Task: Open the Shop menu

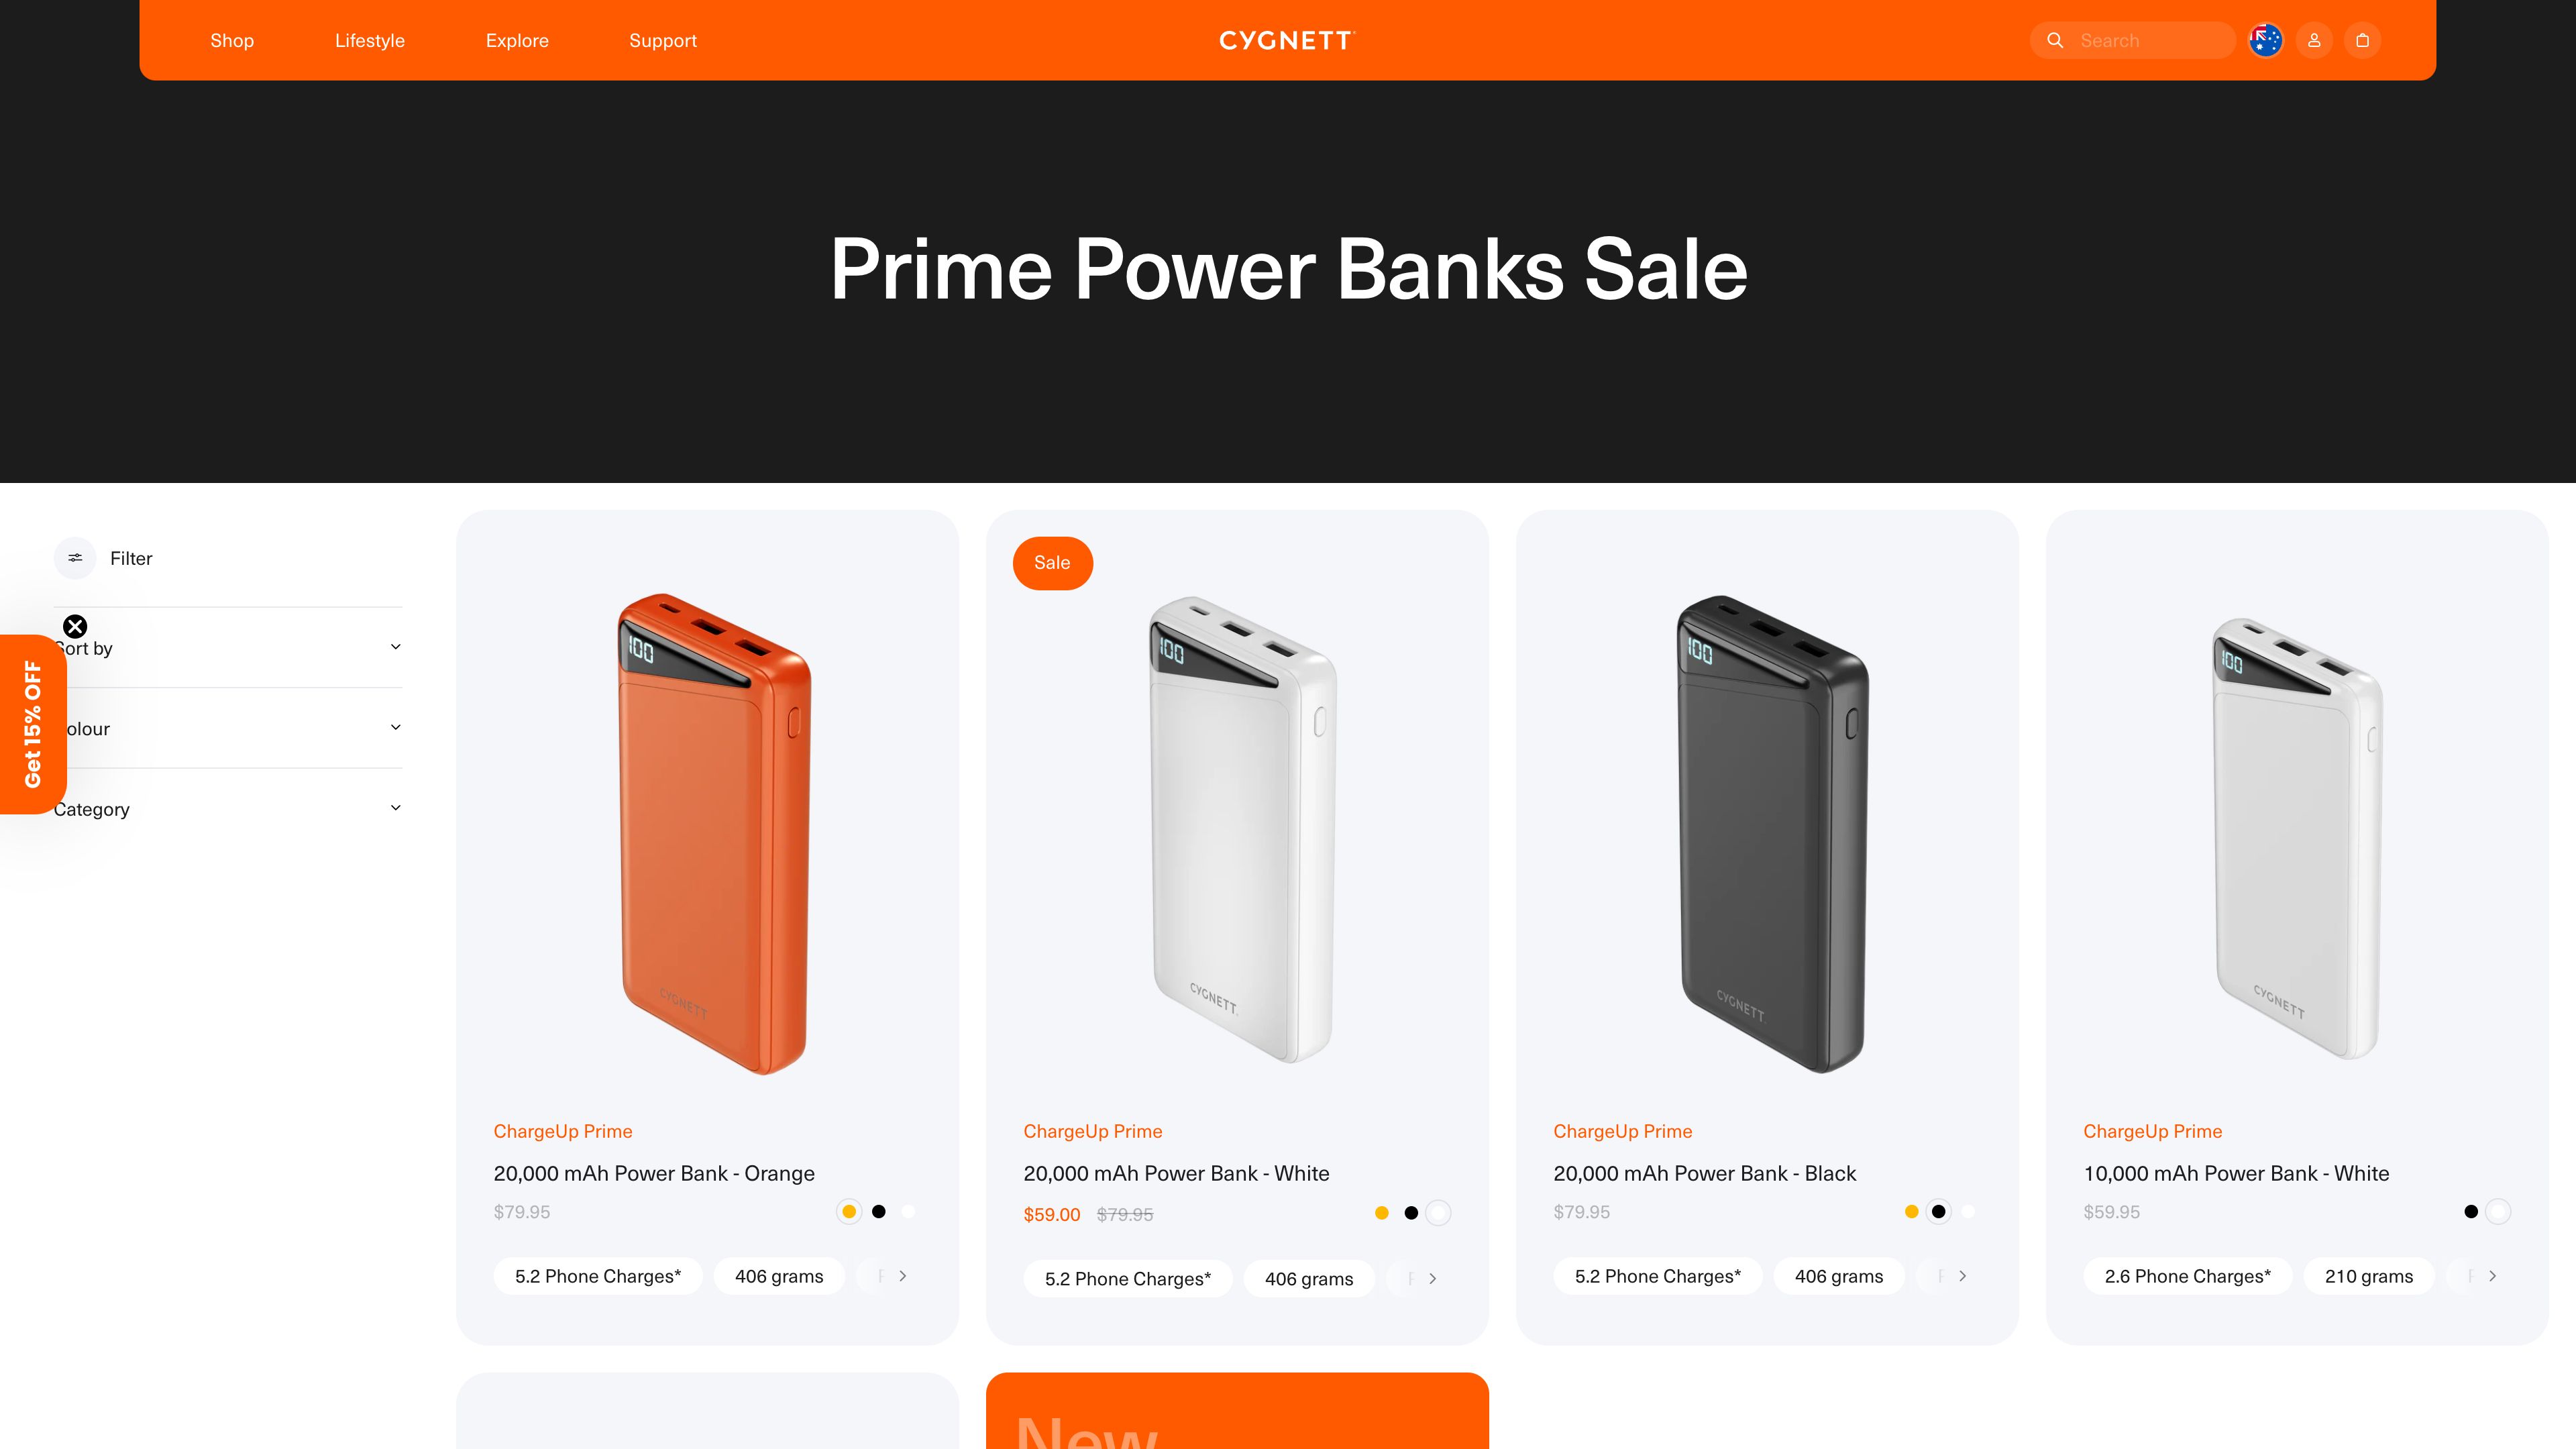Action: 232,40
